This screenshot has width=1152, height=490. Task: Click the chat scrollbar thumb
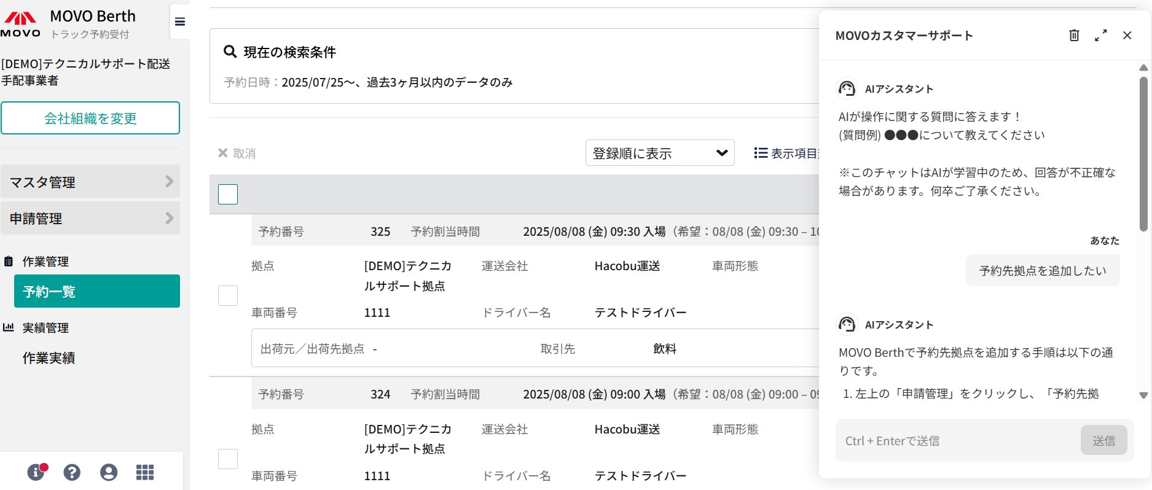(x=1143, y=154)
